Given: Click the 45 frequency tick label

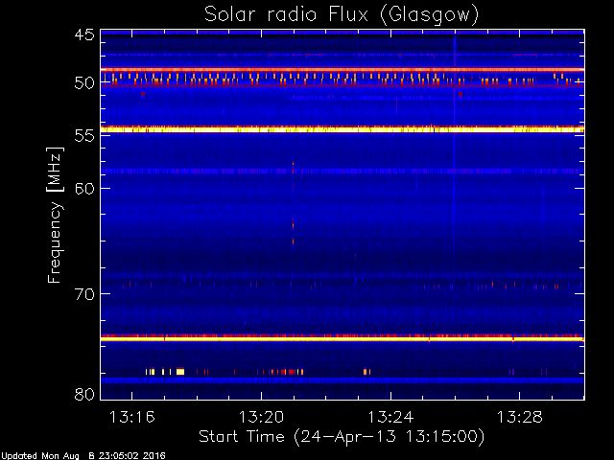Looking at the screenshot, I should (x=84, y=34).
